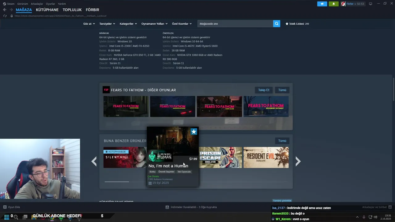The height and width of the screenshot is (222, 395).
Task: Click the Takip Et button
Action: (264, 90)
